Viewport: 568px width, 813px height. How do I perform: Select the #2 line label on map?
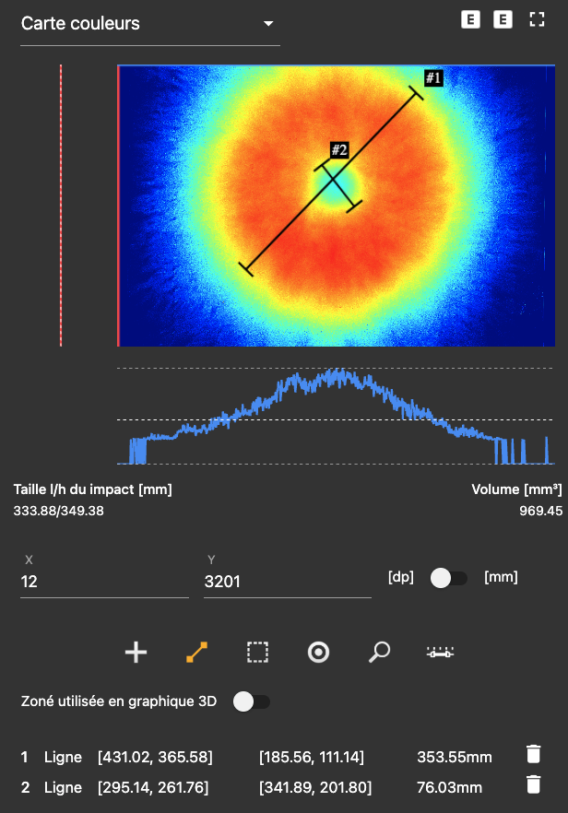pyautogui.click(x=338, y=150)
